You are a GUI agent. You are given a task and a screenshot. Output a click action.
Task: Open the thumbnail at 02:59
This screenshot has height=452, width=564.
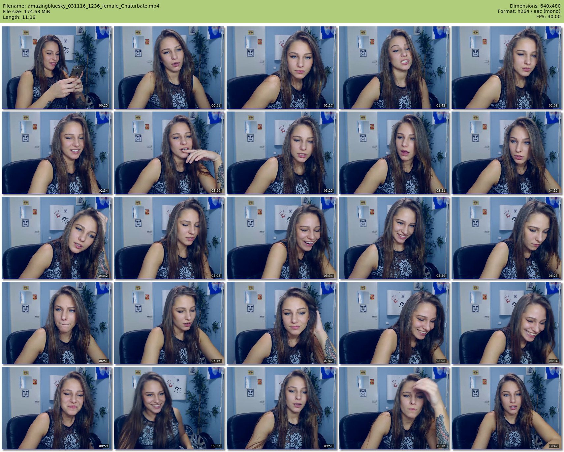pyautogui.click(x=169, y=153)
